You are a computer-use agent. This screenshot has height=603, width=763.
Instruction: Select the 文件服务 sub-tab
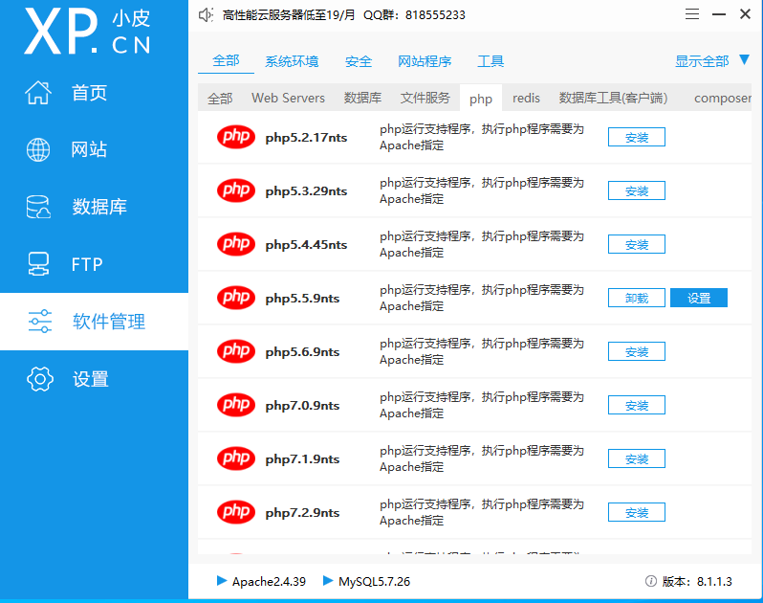tap(425, 98)
